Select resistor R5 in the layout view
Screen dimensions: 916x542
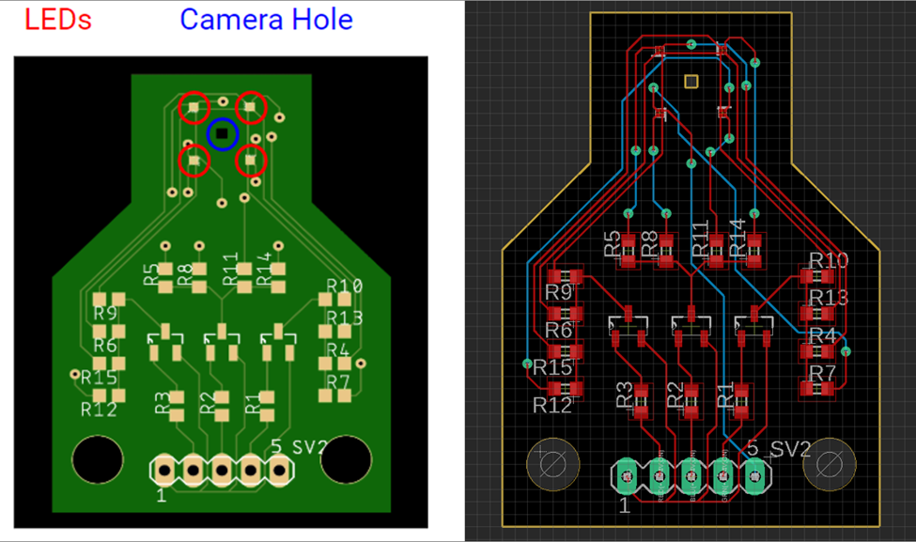[x=629, y=249]
